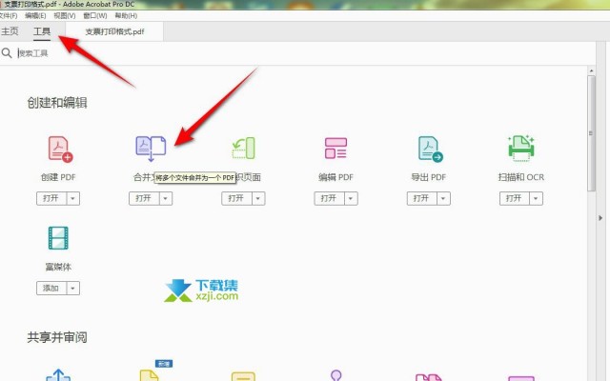
Task: Expand dropdown arrow next to 编辑 PDF 打开
Action: click(351, 198)
